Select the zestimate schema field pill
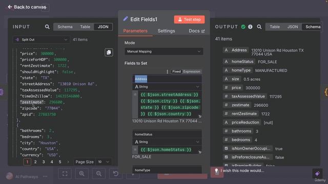328x184 pixels. click(x=237, y=105)
